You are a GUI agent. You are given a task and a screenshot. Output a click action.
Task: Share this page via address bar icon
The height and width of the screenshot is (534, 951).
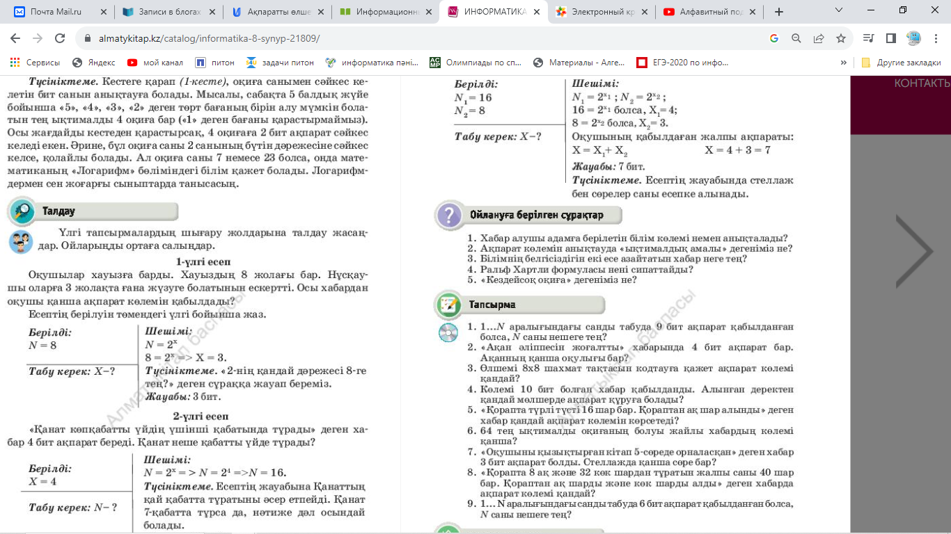click(x=819, y=38)
